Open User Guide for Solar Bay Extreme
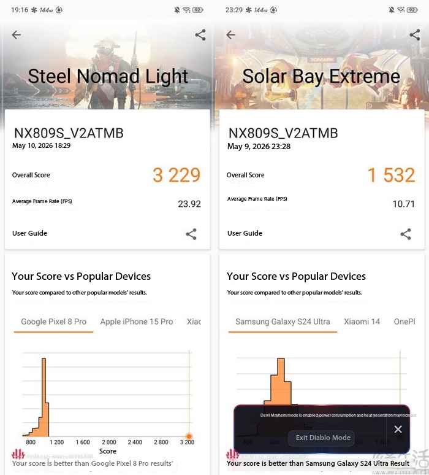 coord(245,233)
